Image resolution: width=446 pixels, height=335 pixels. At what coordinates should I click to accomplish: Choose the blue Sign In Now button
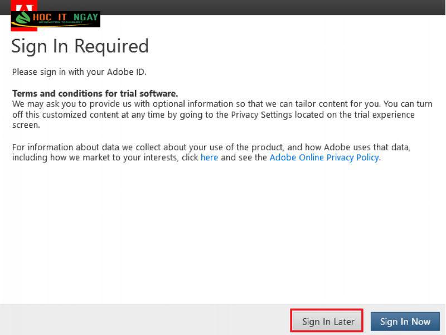[405, 321]
